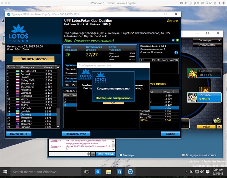Open the 'Параметры' dropdown at table top right
227x178 pixels.
(x=207, y=40)
